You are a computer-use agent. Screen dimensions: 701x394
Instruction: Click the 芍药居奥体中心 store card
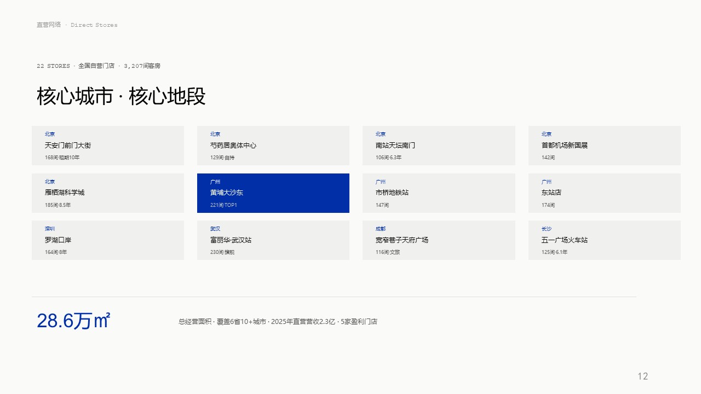pyautogui.click(x=273, y=146)
